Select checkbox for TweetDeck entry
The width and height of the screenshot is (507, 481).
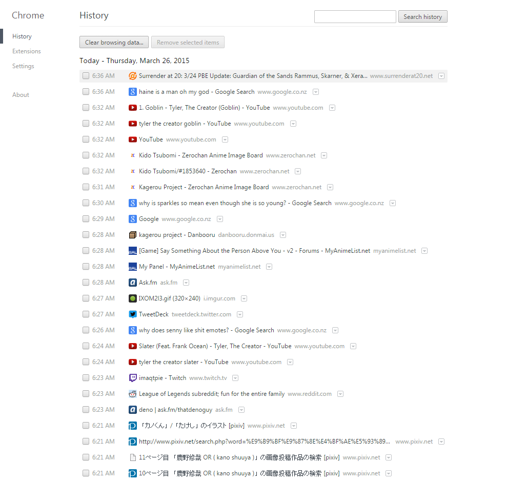[86, 314]
